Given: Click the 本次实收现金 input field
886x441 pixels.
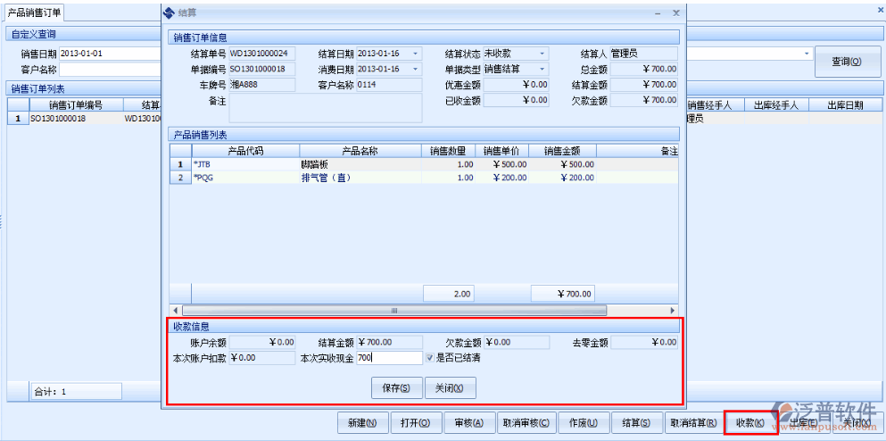Looking at the screenshot, I should (x=388, y=358).
